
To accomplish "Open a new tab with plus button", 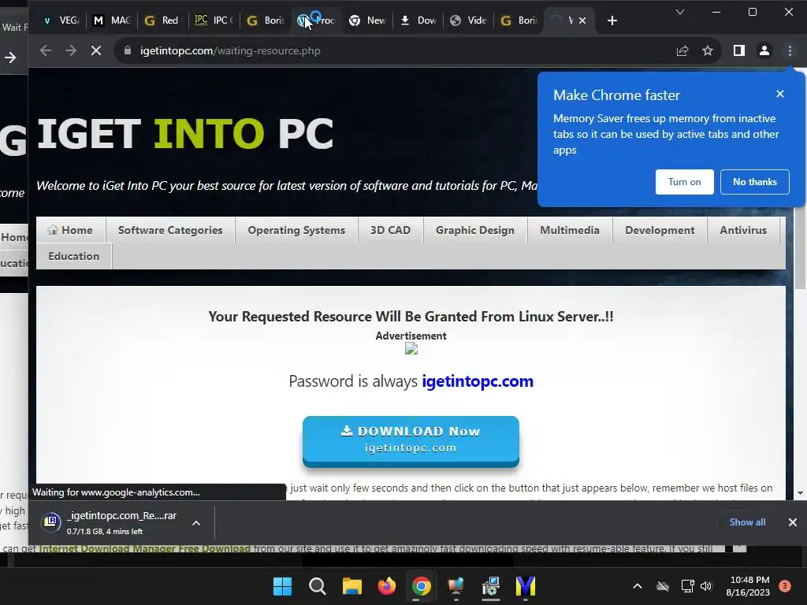I will click(x=612, y=20).
